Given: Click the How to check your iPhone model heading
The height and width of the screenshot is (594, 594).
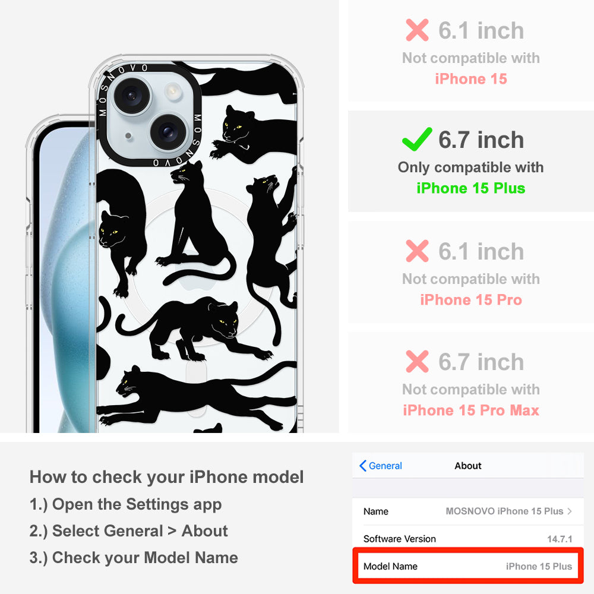Looking at the screenshot, I should tap(167, 477).
